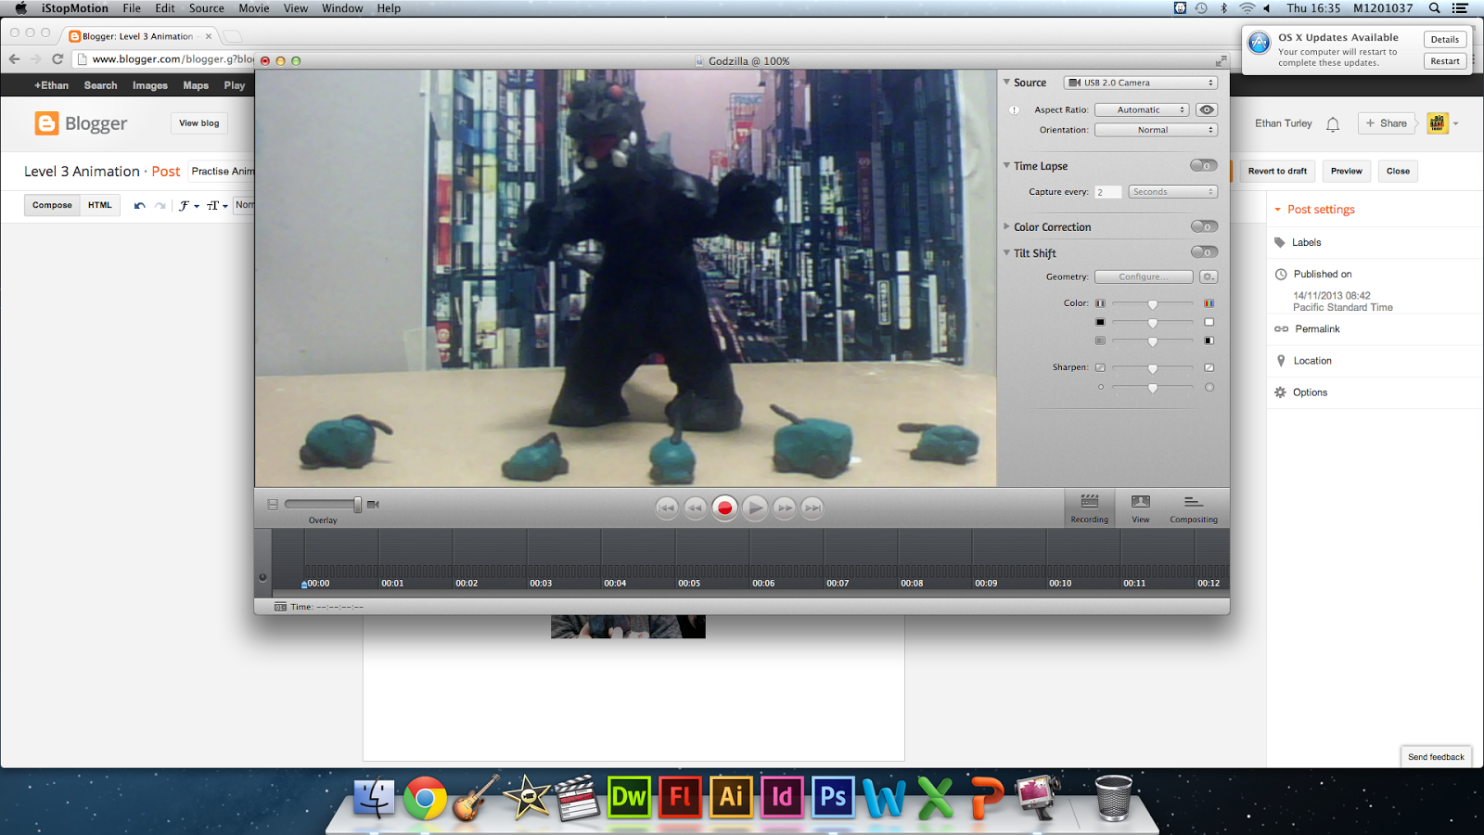Undo the last edit in Blogger editor

click(x=139, y=205)
